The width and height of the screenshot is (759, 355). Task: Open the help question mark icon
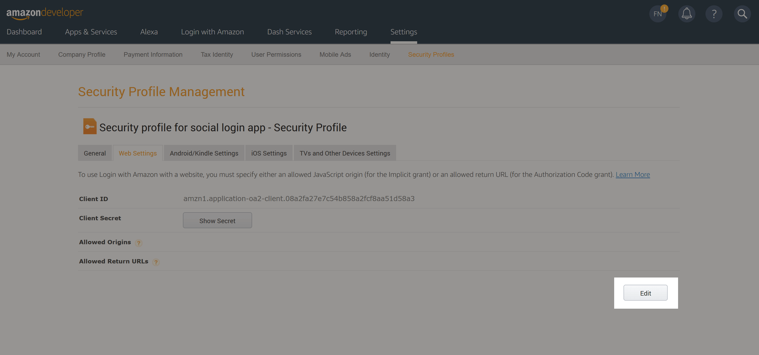click(x=714, y=14)
